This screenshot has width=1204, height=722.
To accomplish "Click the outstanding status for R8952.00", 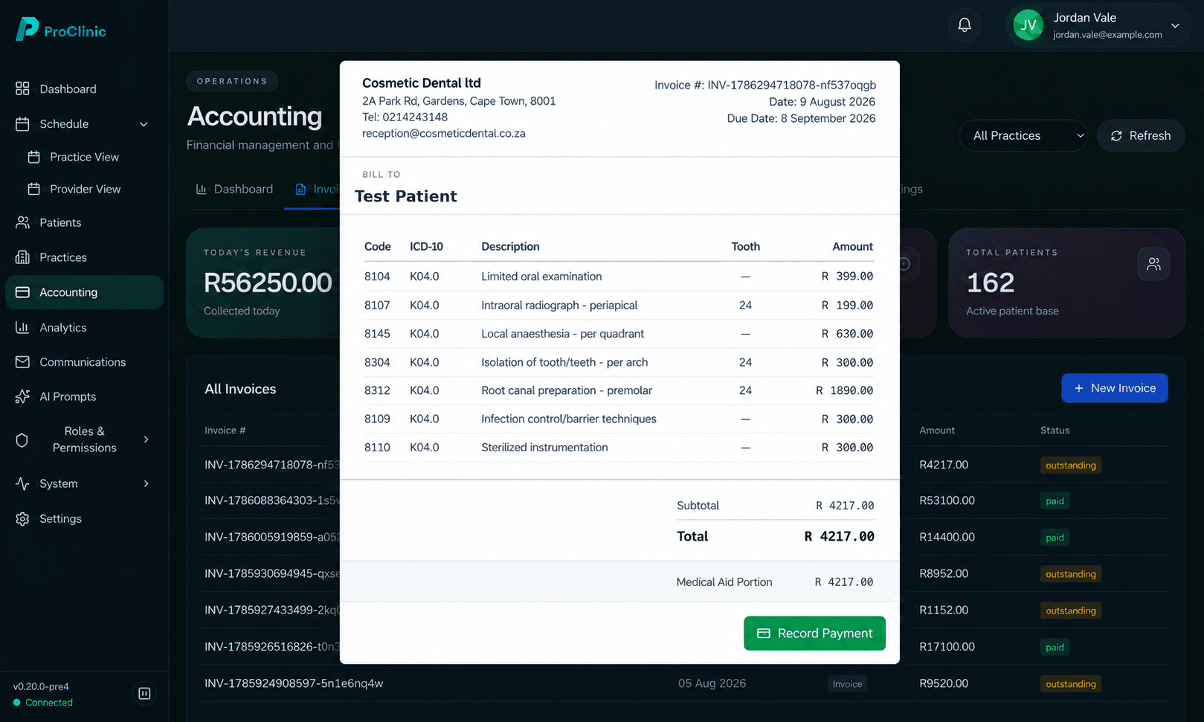I will coord(1070,574).
